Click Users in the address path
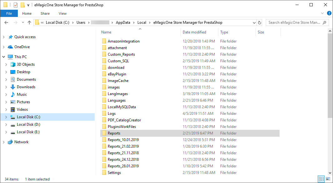 (x=81, y=23)
